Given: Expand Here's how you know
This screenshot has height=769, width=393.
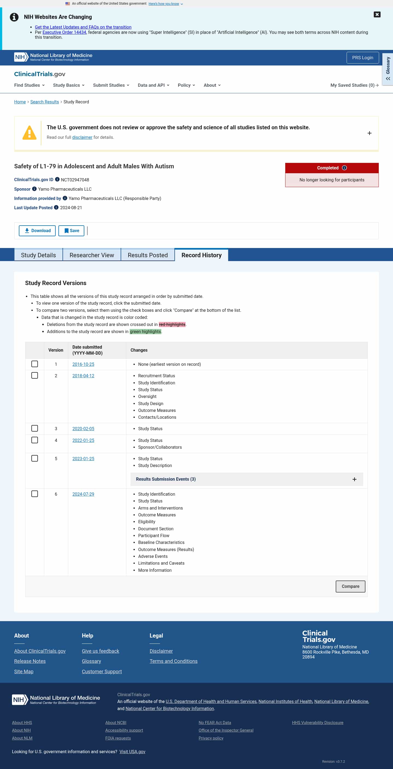Looking at the screenshot, I should click(166, 4).
